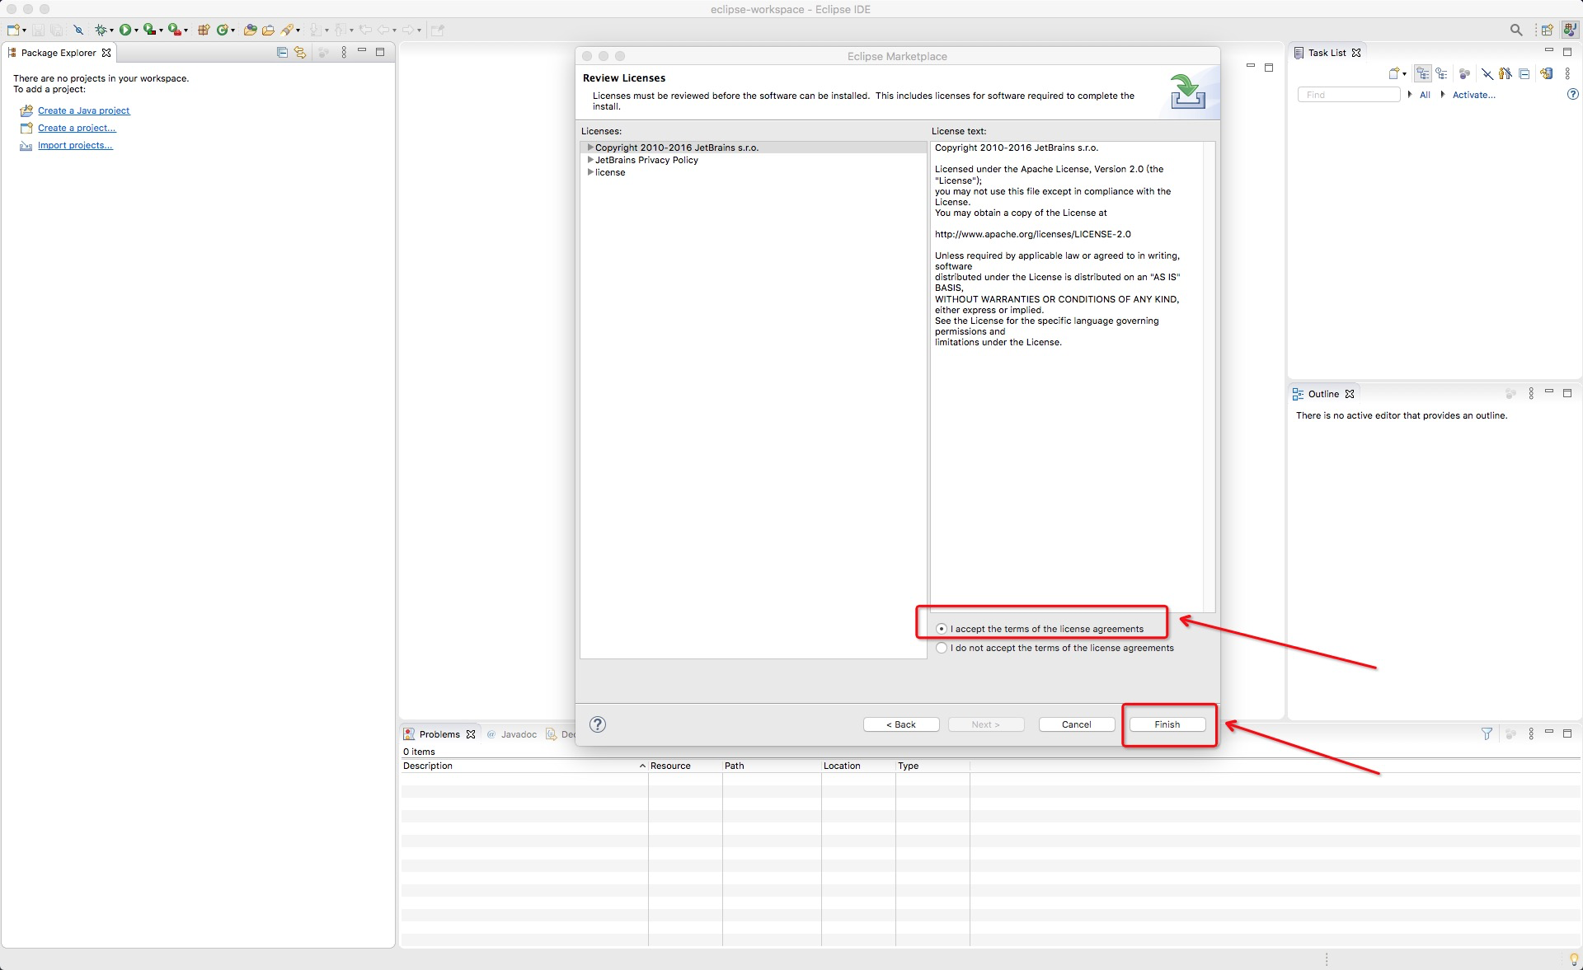1583x970 pixels.
Task: Click the Run External Tools toolbox icon
Action: (x=174, y=30)
